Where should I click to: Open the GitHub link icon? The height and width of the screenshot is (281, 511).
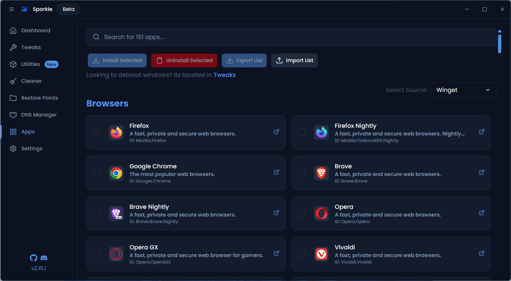[x=34, y=258]
